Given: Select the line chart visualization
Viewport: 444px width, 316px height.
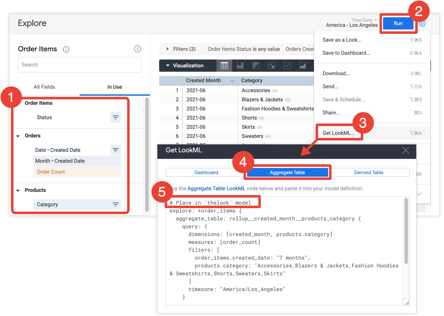Looking at the screenshot, I should click(287, 66).
